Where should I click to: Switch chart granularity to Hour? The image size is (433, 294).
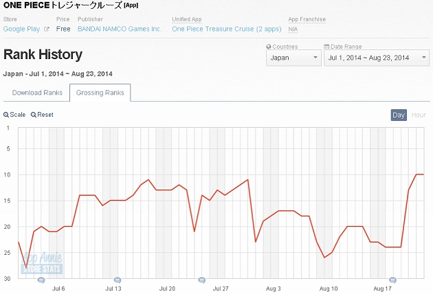pos(419,115)
